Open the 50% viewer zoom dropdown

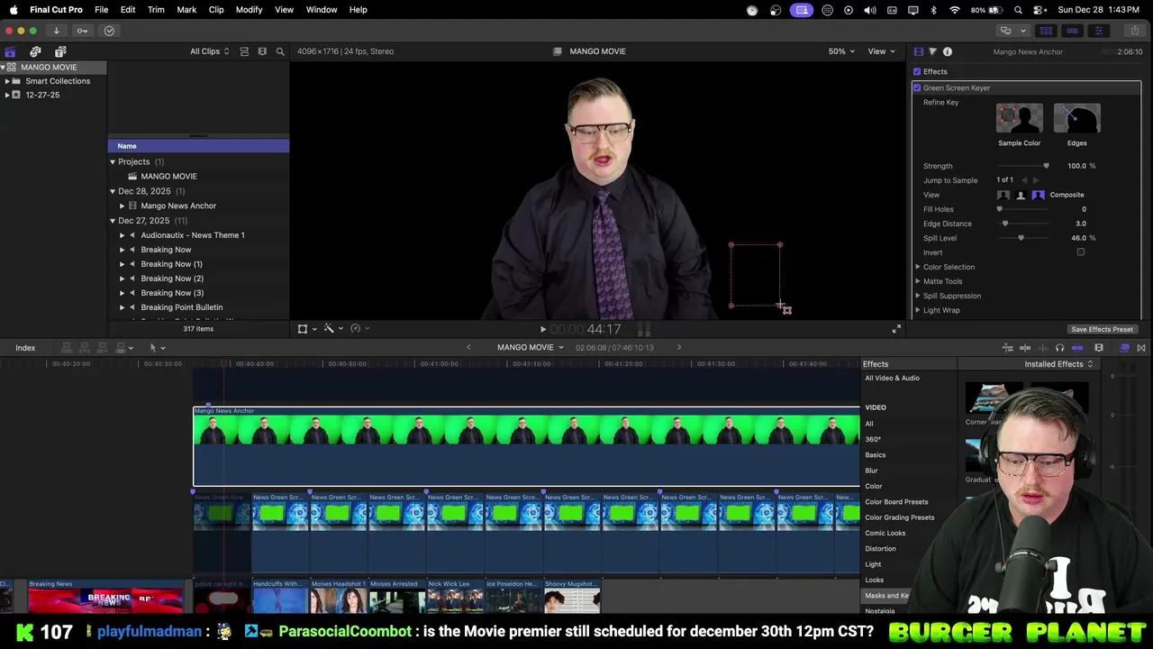coord(842,51)
